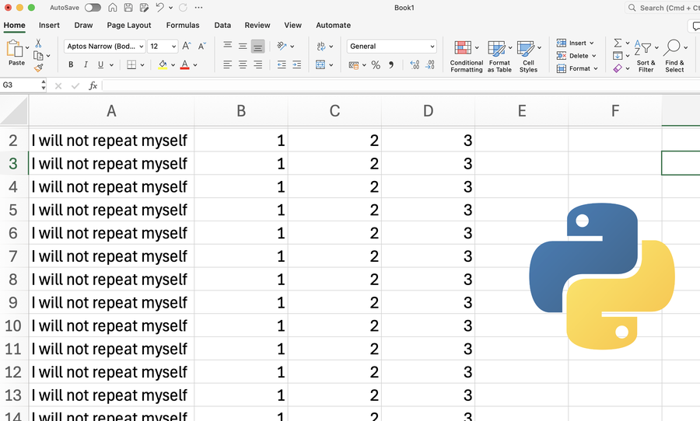Open Sort & Filter menu

tap(646, 56)
